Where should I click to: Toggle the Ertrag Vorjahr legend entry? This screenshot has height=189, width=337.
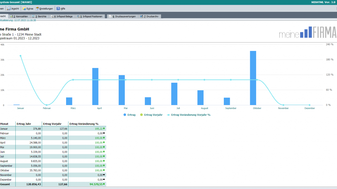coord(151,115)
